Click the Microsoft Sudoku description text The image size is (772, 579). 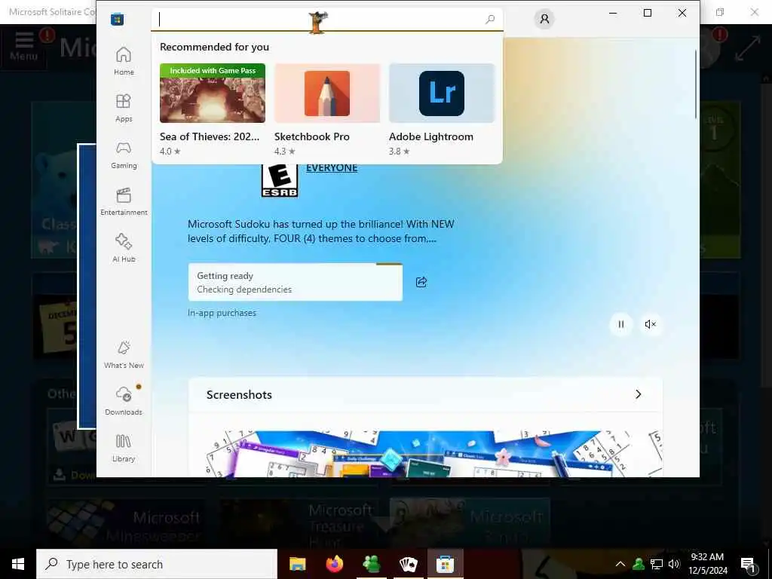321,231
